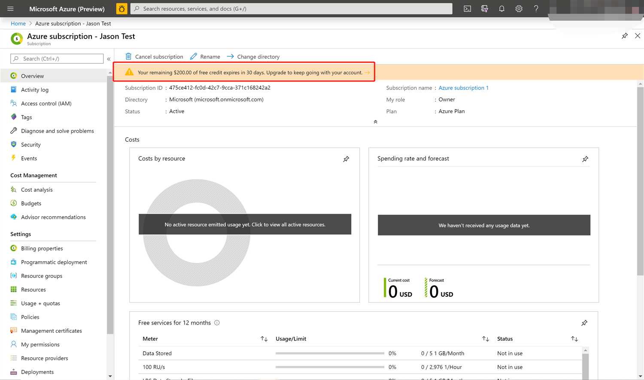Click Change directory command
The width and height of the screenshot is (644, 380).
tap(253, 57)
